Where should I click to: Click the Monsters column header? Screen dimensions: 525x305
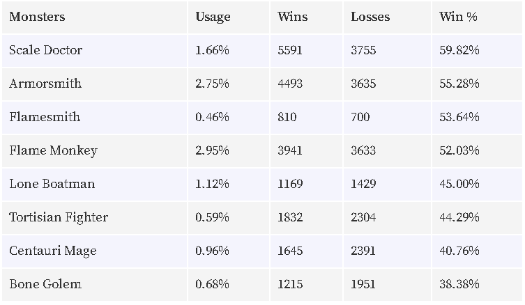coord(37,17)
